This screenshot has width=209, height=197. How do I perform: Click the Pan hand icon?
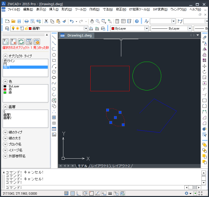92,21
